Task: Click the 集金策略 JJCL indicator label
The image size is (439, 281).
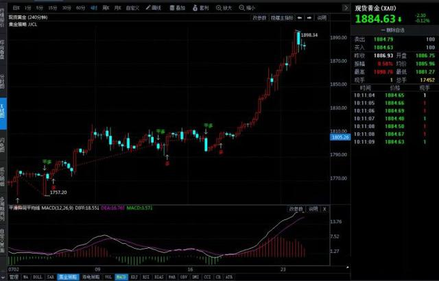Action: (23, 24)
